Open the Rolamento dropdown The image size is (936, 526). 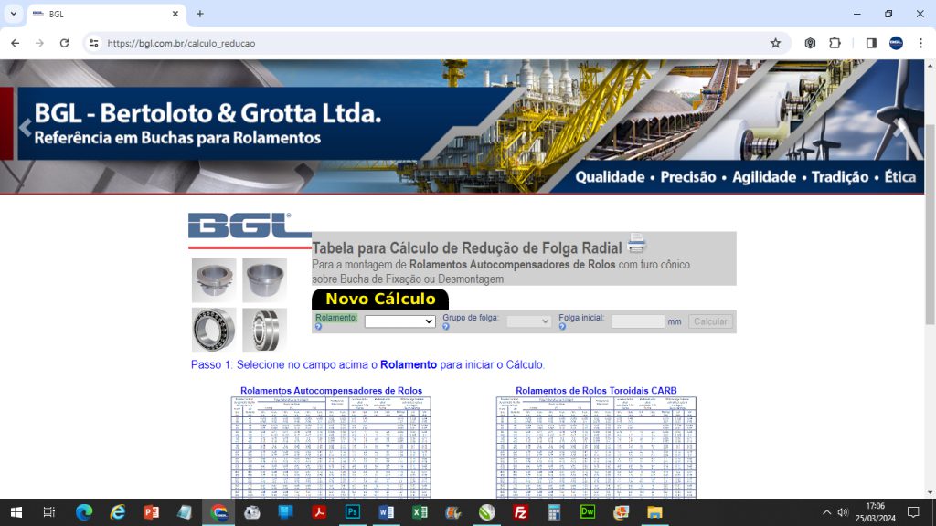click(x=399, y=321)
